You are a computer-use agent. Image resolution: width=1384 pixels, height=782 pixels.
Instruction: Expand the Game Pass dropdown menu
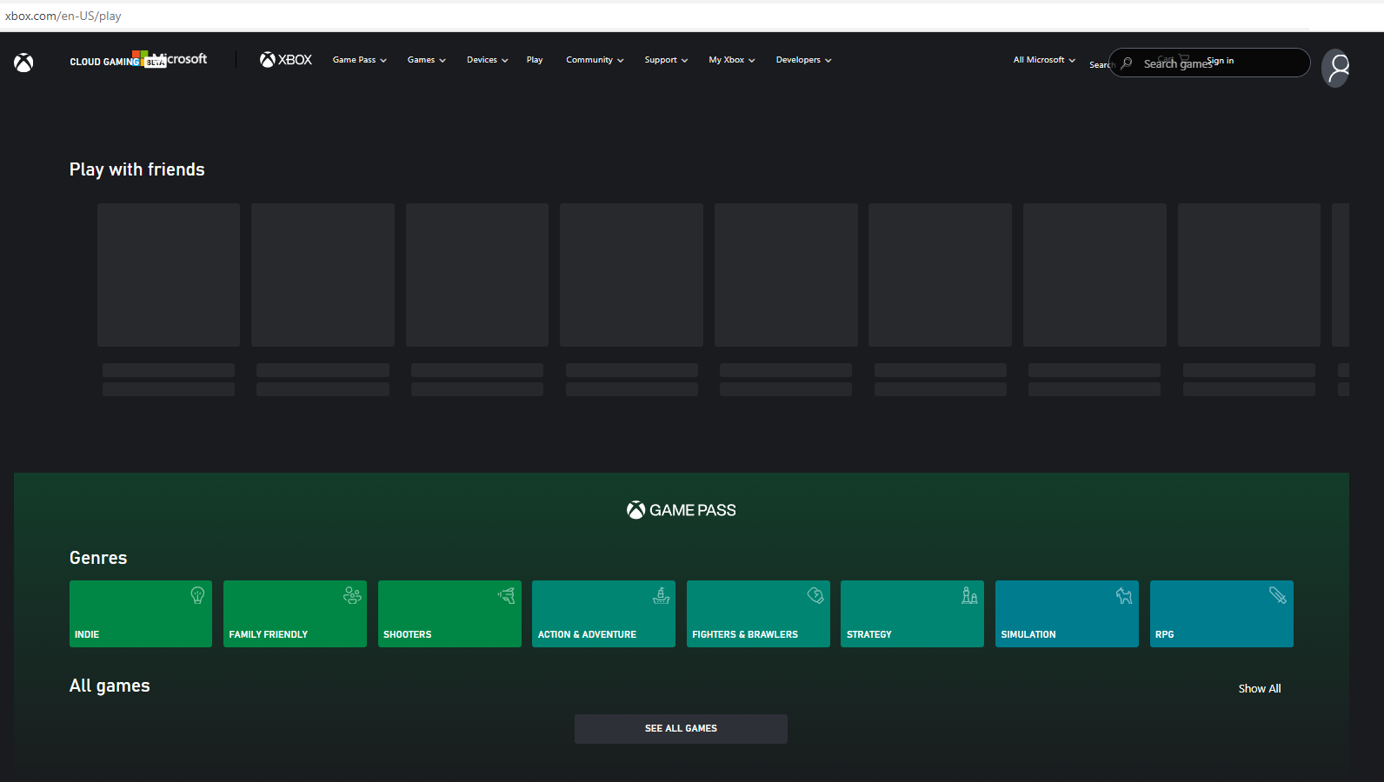[x=360, y=60]
